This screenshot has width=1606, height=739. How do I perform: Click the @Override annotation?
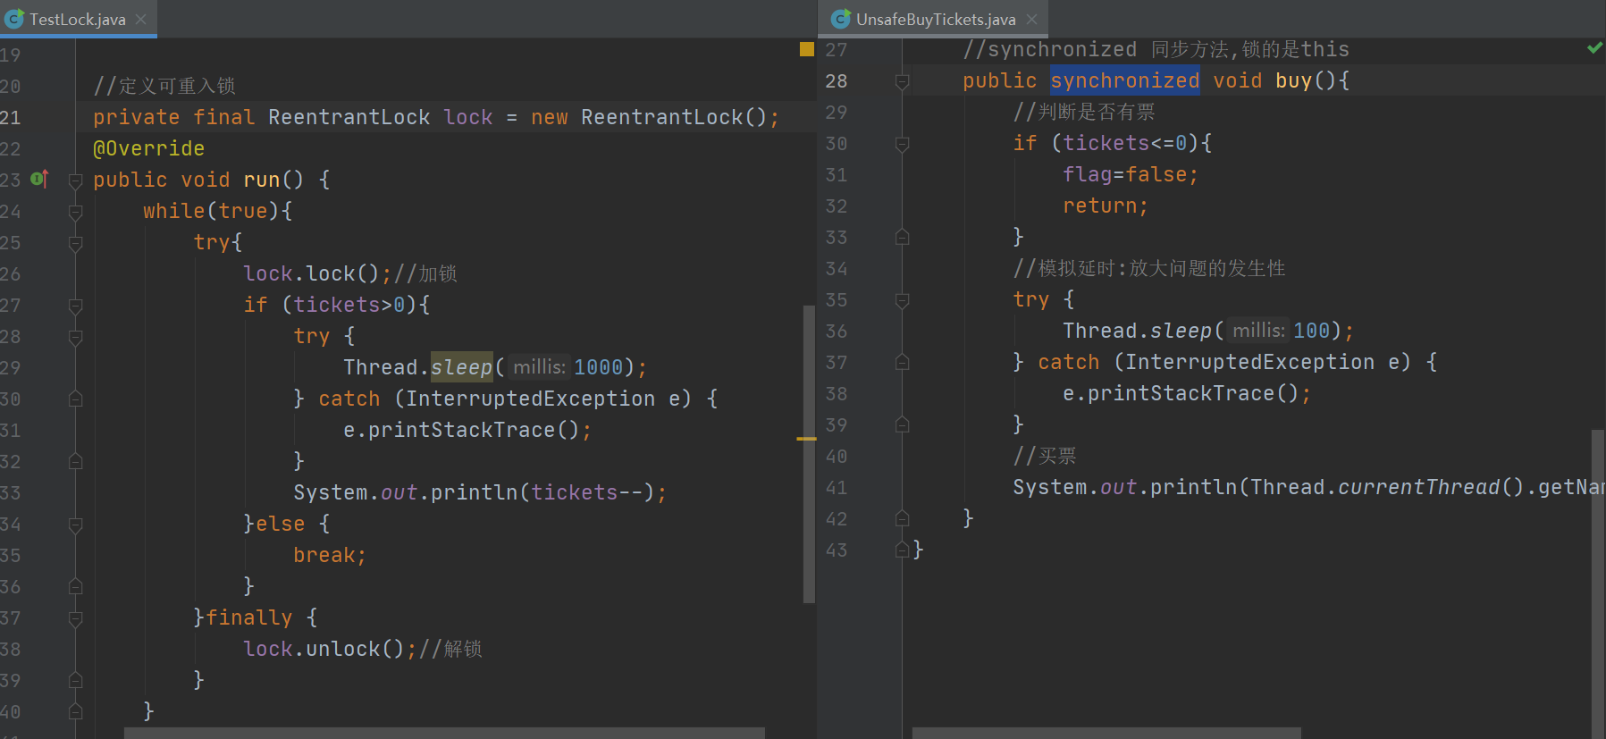(148, 148)
